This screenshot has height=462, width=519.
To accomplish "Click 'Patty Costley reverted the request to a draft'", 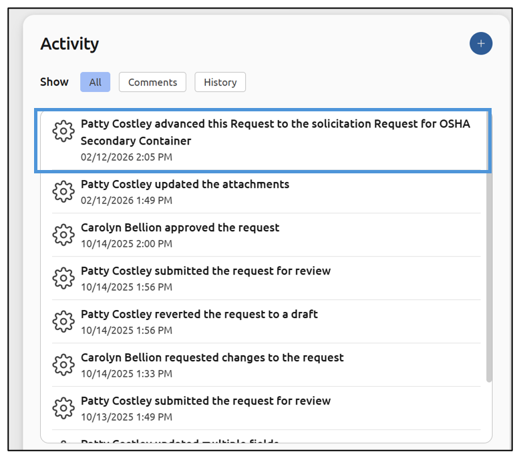I will coord(199,314).
